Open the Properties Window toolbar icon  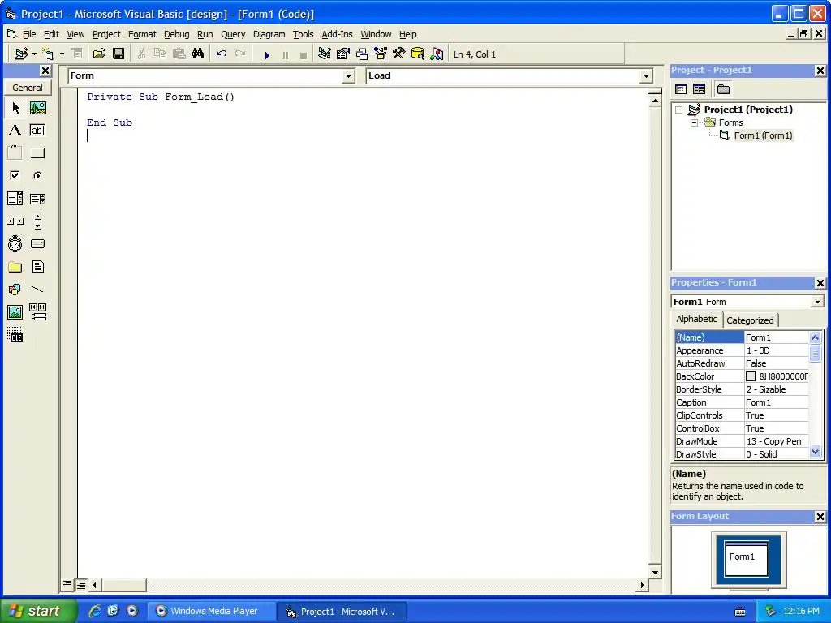point(343,54)
